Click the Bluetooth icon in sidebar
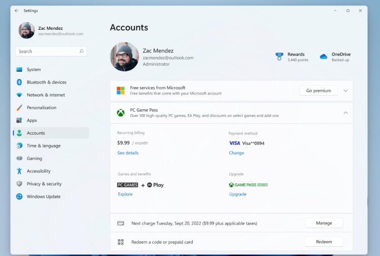This screenshot has width=380, height=256. click(x=19, y=82)
